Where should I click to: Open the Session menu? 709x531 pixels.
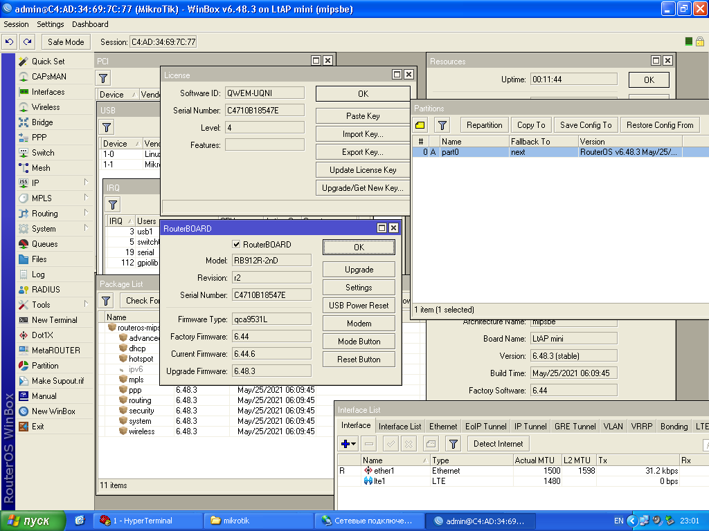click(x=16, y=24)
